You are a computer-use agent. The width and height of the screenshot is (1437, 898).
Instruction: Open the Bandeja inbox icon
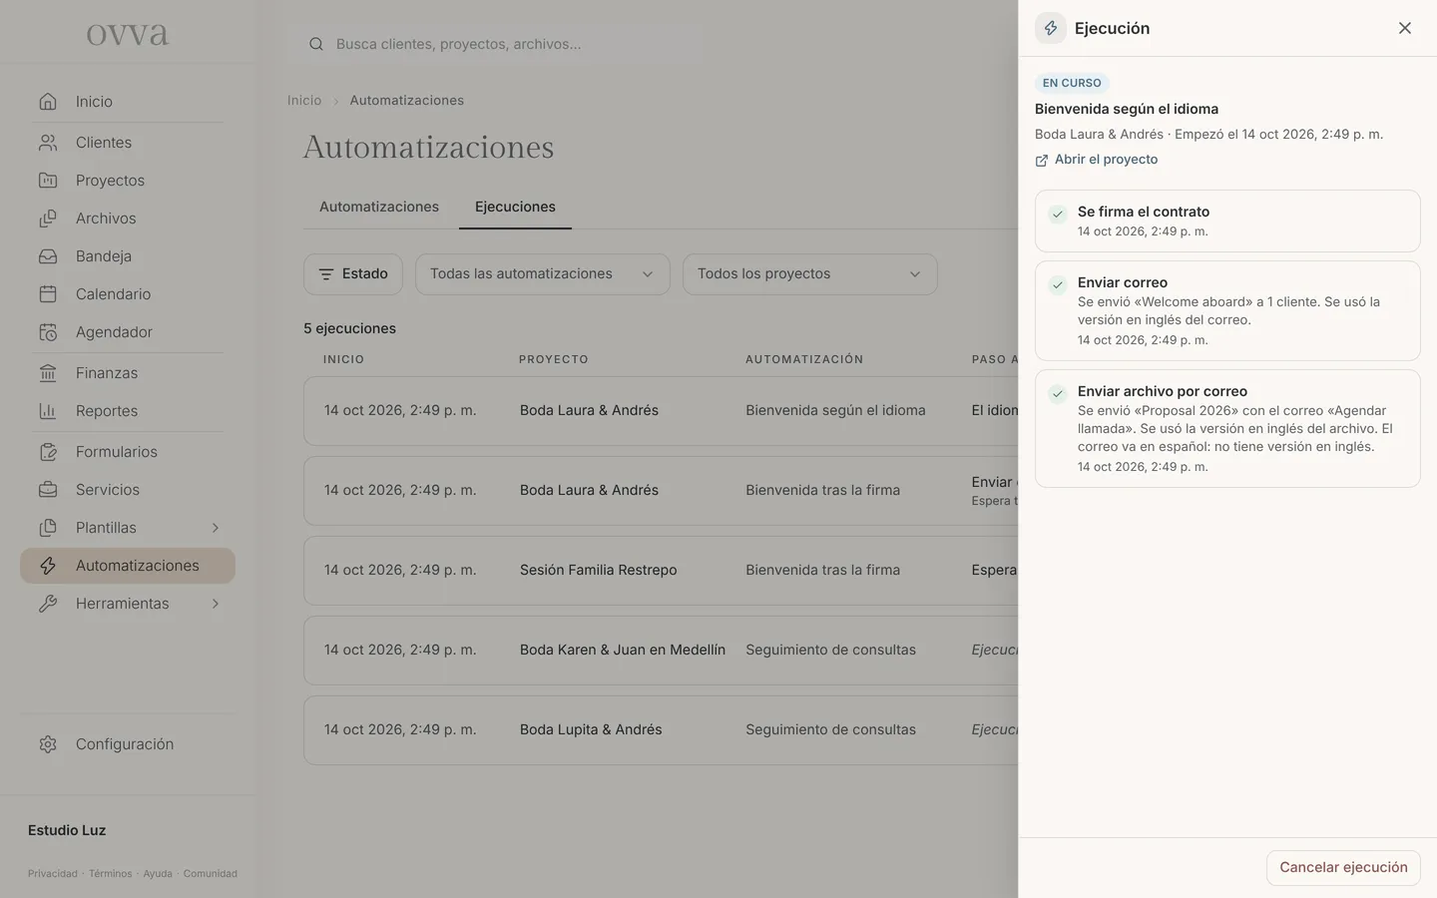pyautogui.click(x=48, y=256)
